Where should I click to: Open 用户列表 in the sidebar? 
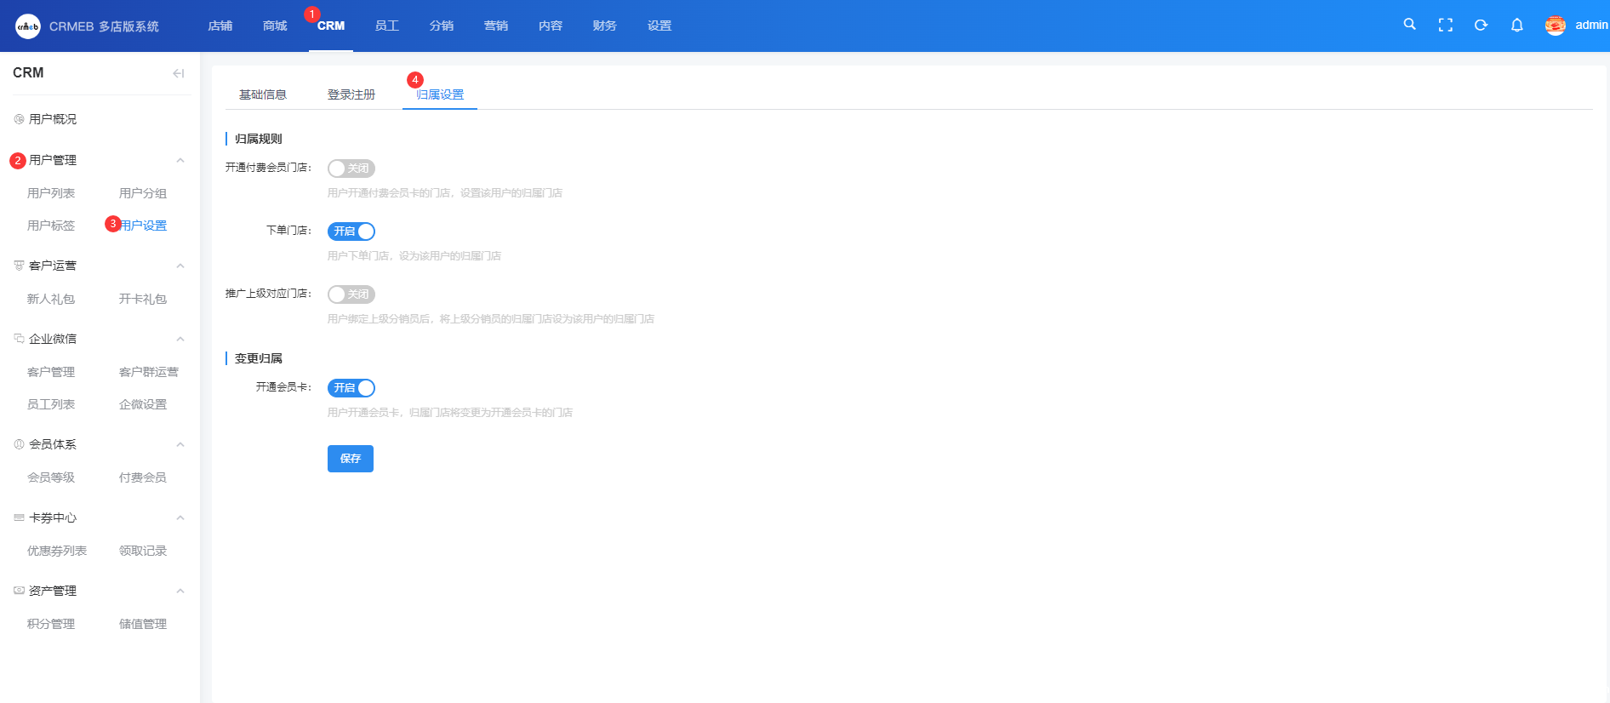coord(51,193)
